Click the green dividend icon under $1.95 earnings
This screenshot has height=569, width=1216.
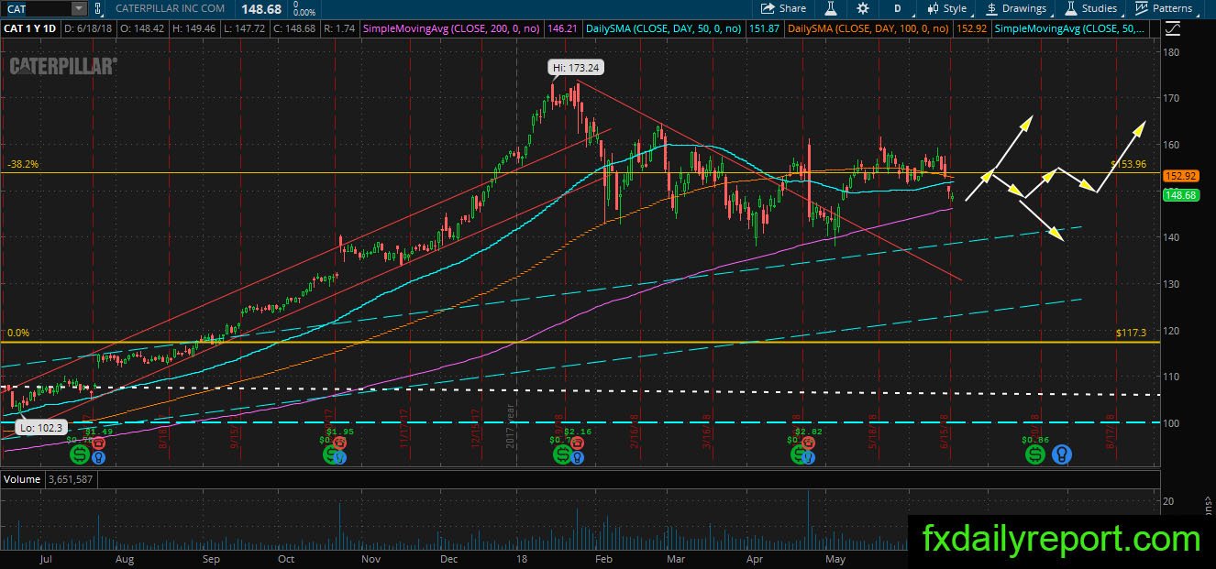(x=332, y=454)
